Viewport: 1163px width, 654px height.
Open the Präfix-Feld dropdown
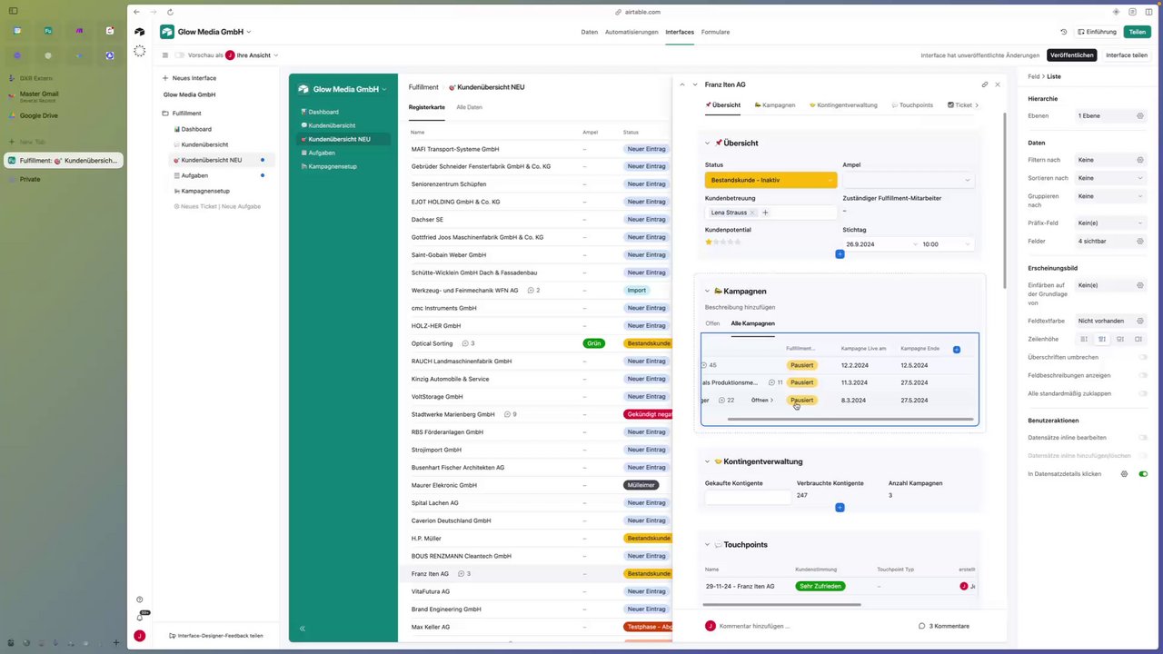click(x=1110, y=223)
